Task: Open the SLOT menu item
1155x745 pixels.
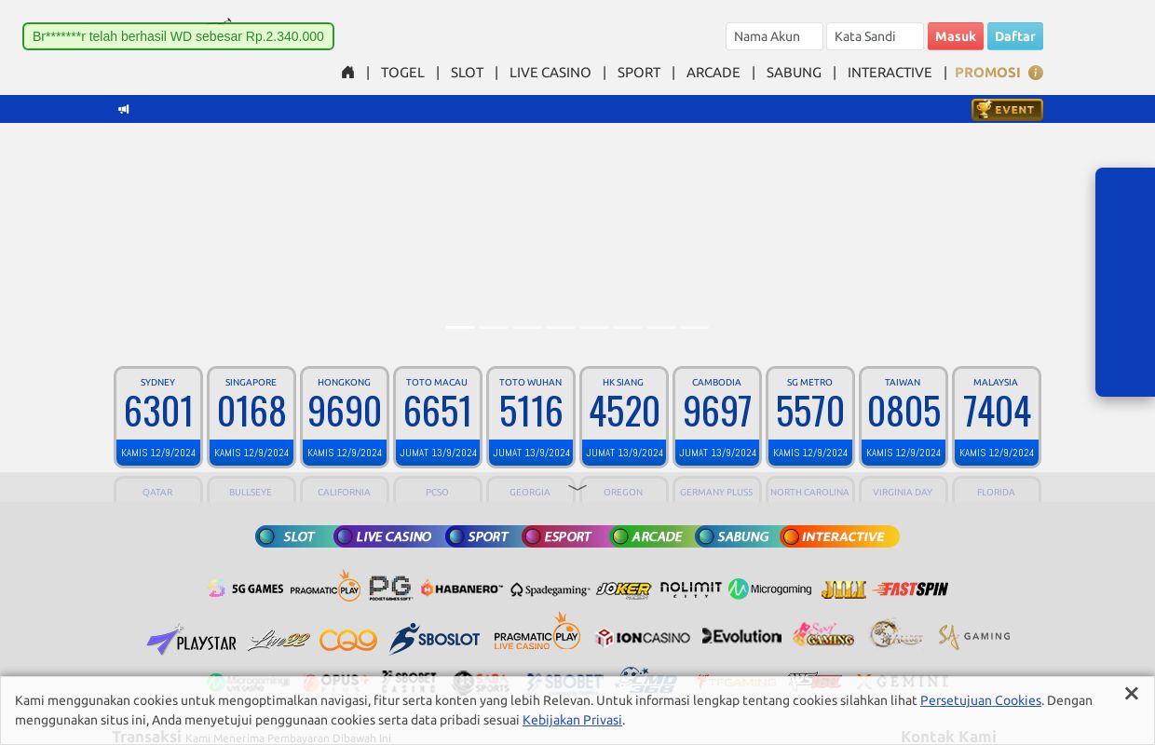Action: tap(467, 73)
